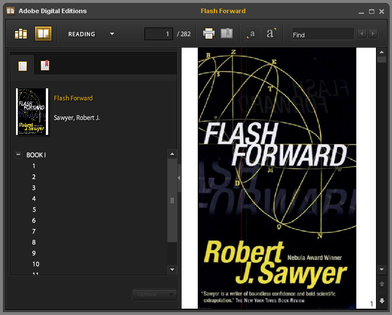Click the Flash Forward cover thumbnail
Viewport: 392px width, 315px height.
tap(32, 111)
